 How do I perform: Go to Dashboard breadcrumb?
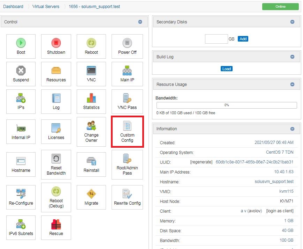(x=13, y=7)
